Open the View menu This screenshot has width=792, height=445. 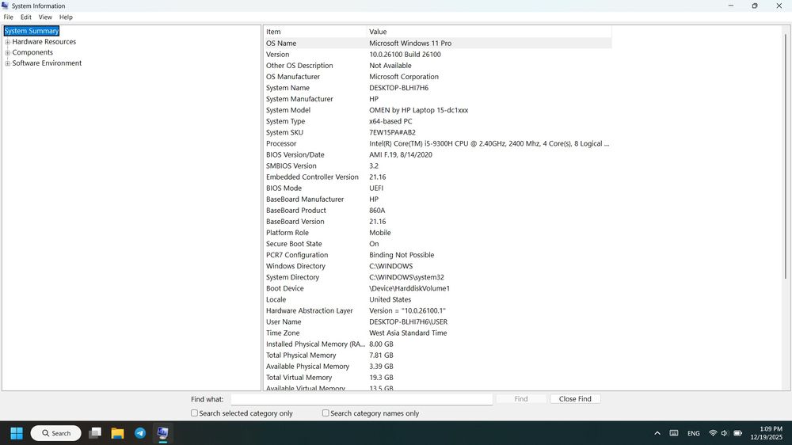click(45, 17)
